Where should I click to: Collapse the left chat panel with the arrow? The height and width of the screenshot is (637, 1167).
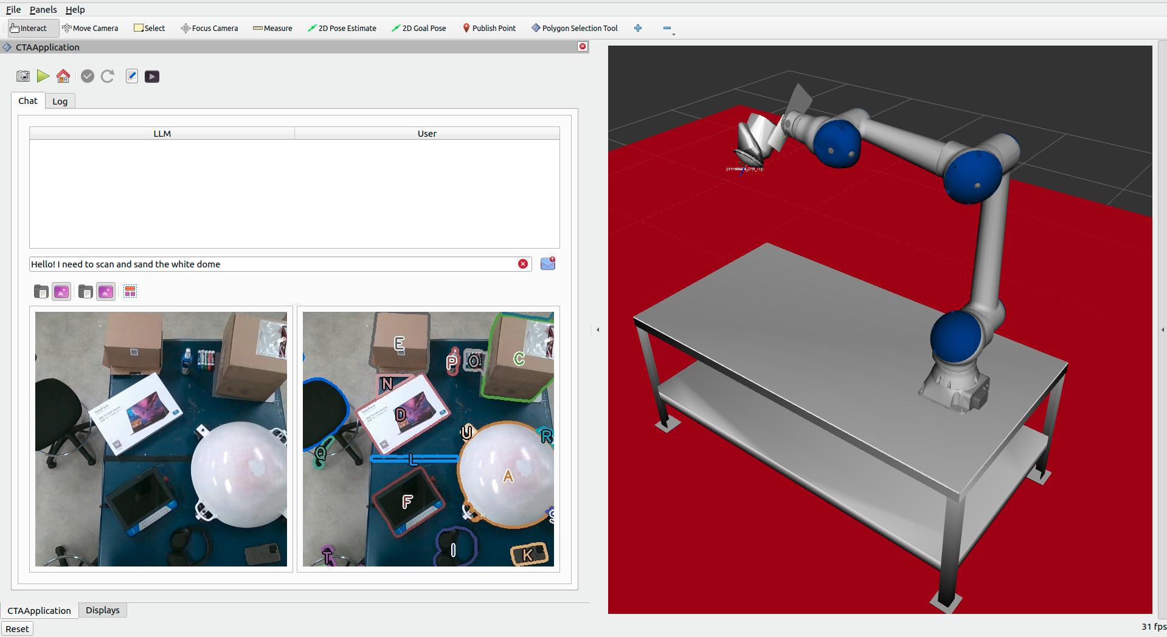click(598, 329)
